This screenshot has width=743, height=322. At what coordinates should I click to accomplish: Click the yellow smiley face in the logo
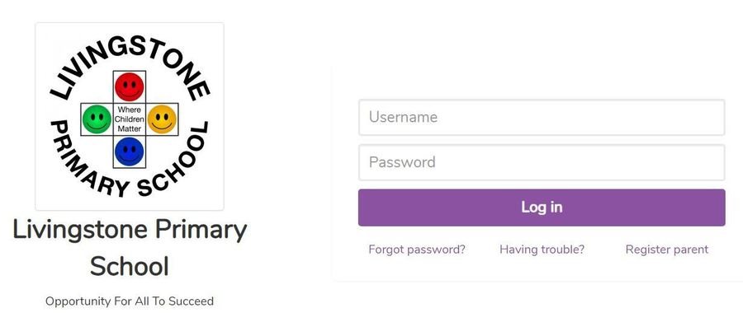coord(162,119)
